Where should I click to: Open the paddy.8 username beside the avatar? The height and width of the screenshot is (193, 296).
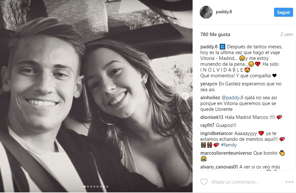(x=224, y=12)
